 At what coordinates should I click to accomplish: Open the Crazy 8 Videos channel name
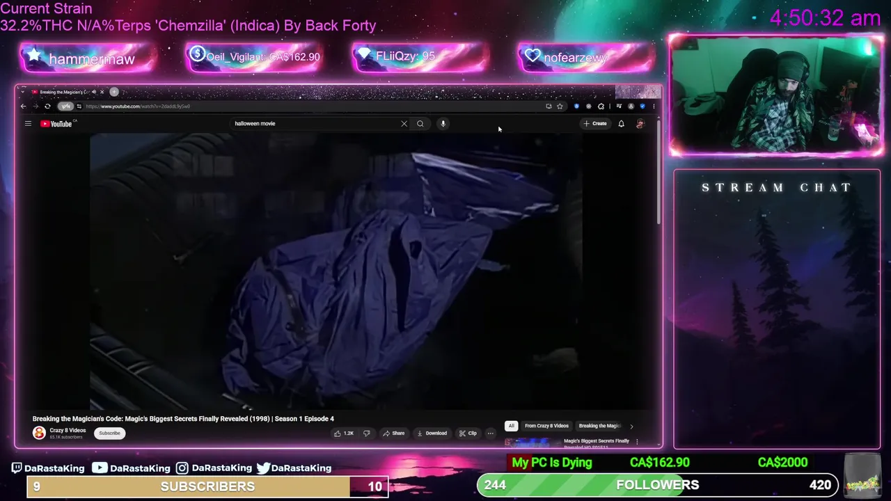coord(68,431)
